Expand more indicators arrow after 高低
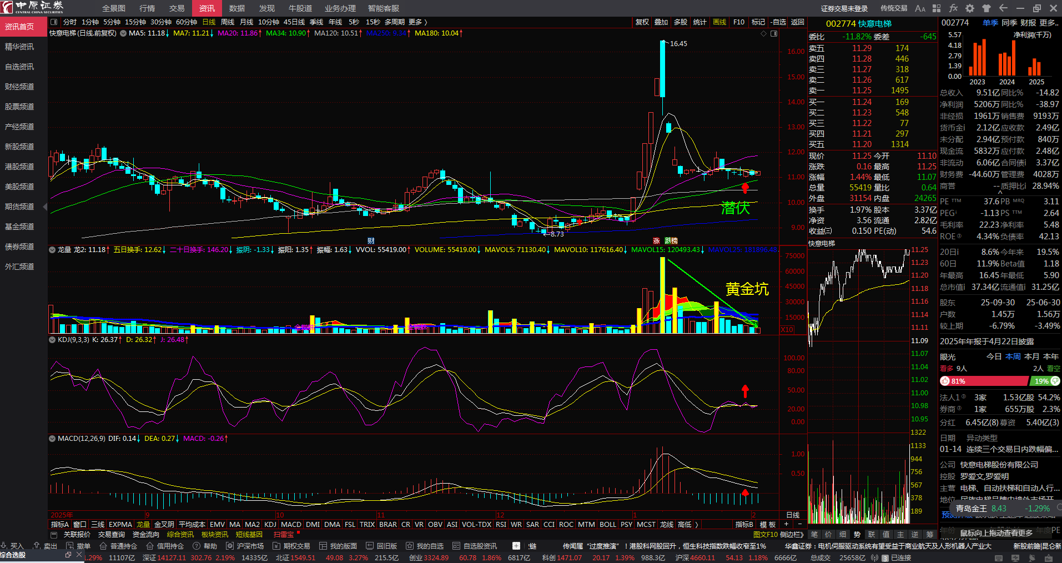The height and width of the screenshot is (563, 1062). (x=697, y=525)
